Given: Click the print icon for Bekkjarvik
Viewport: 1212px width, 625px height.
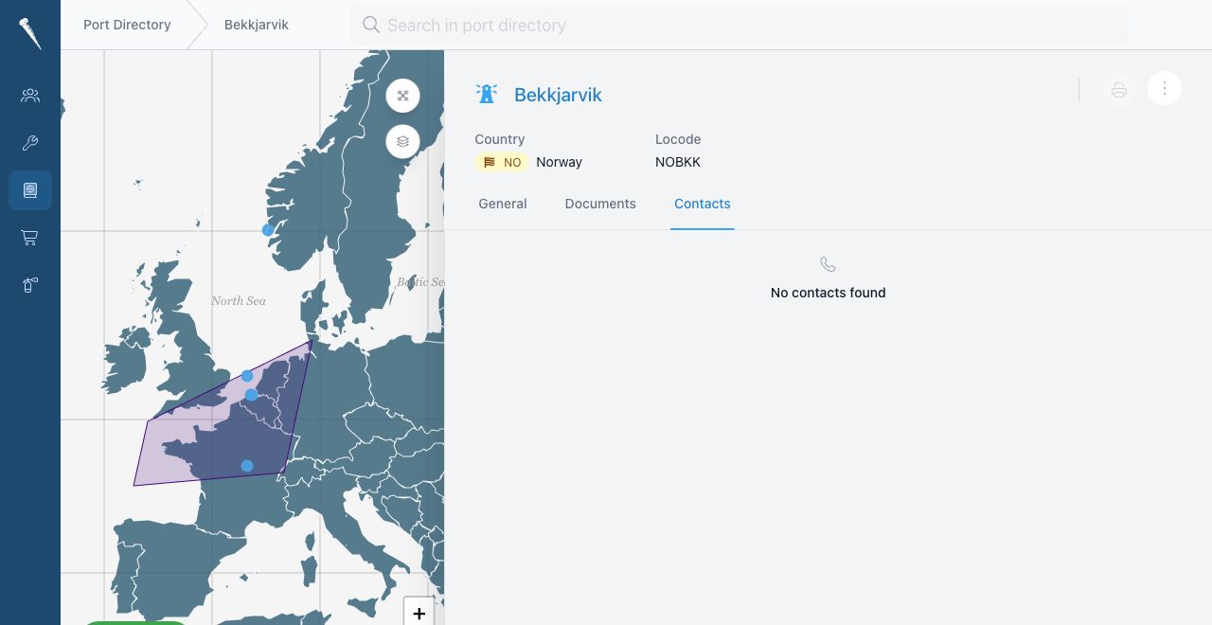Looking at the screenshot, I should (1119, 90).
